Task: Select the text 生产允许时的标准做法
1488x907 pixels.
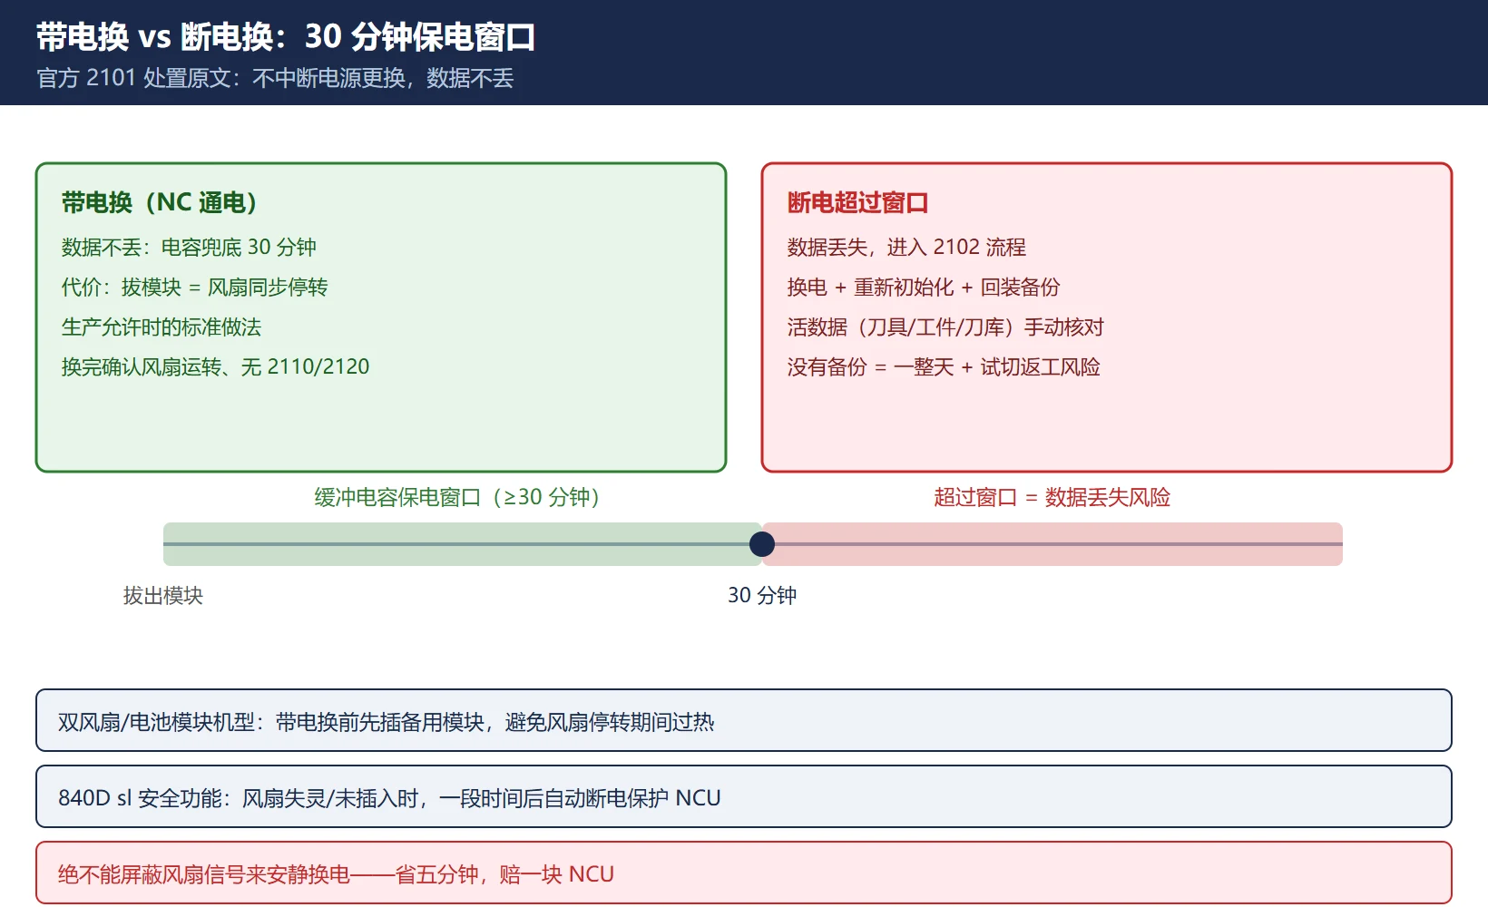Action: [x=162, y=327]
